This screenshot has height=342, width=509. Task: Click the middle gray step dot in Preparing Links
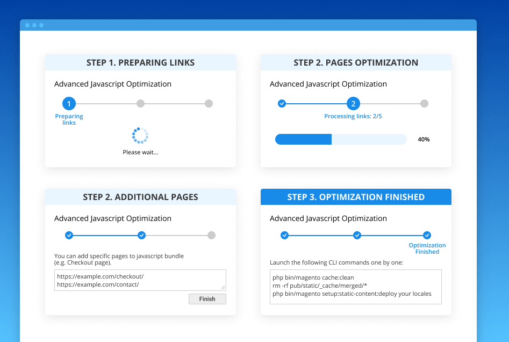[140, 103]
